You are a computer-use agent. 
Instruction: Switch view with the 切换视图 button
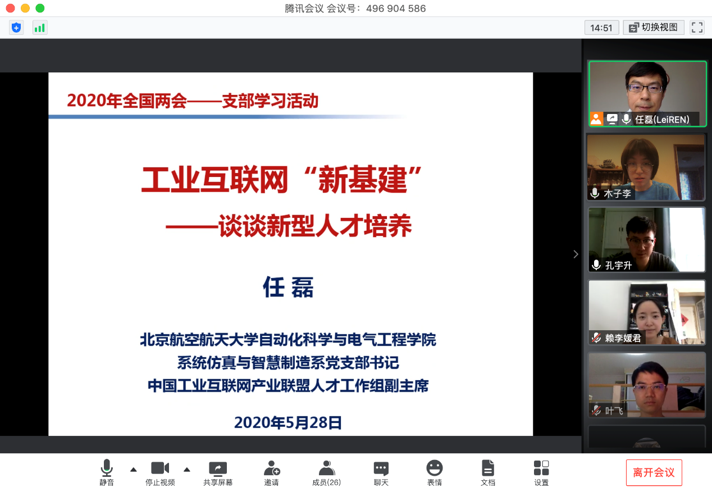tap(654, 28)
